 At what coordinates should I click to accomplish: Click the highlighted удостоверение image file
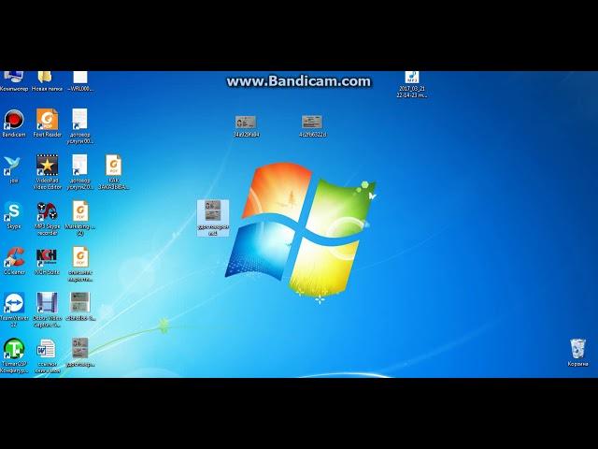(213, 218)
